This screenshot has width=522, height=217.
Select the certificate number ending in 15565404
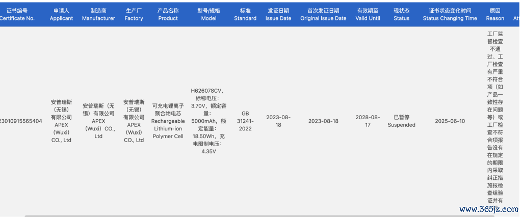click(21, 121)
